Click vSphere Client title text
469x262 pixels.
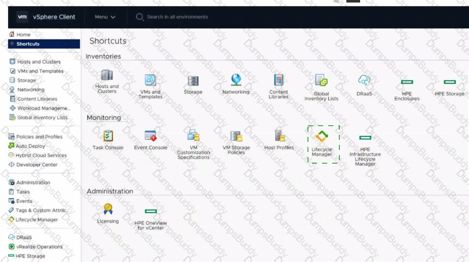[54, 17]
